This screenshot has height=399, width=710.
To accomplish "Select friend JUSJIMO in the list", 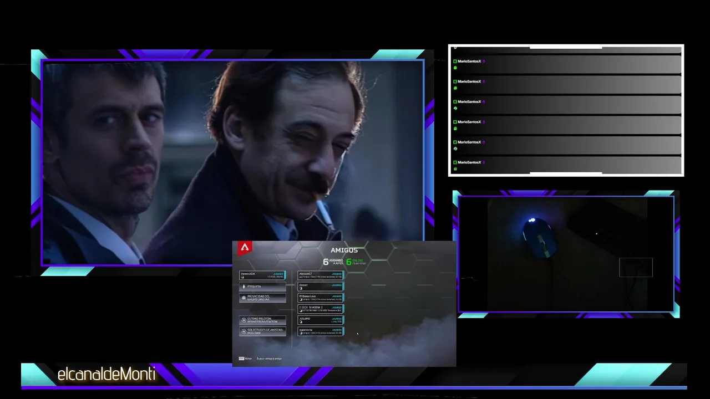I will [x=321, y=320].
